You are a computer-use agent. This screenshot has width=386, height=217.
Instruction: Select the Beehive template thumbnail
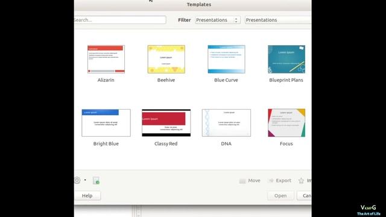166,59
